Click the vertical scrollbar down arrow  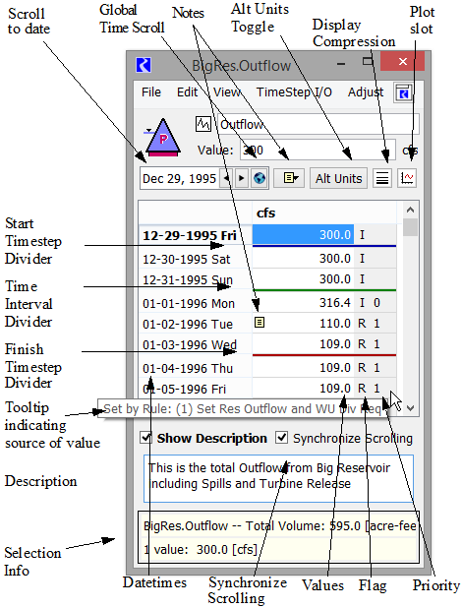click(x=411, y=408)
